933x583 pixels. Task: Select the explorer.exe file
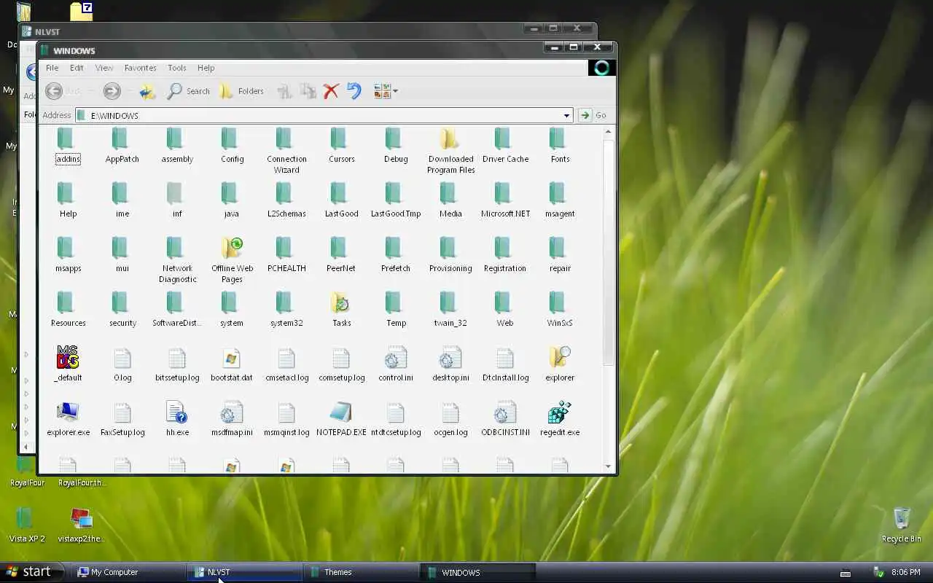click(68, 419)
